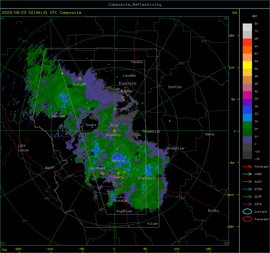Select the yellow 54-51 dBZ swatch

[247, 65]
